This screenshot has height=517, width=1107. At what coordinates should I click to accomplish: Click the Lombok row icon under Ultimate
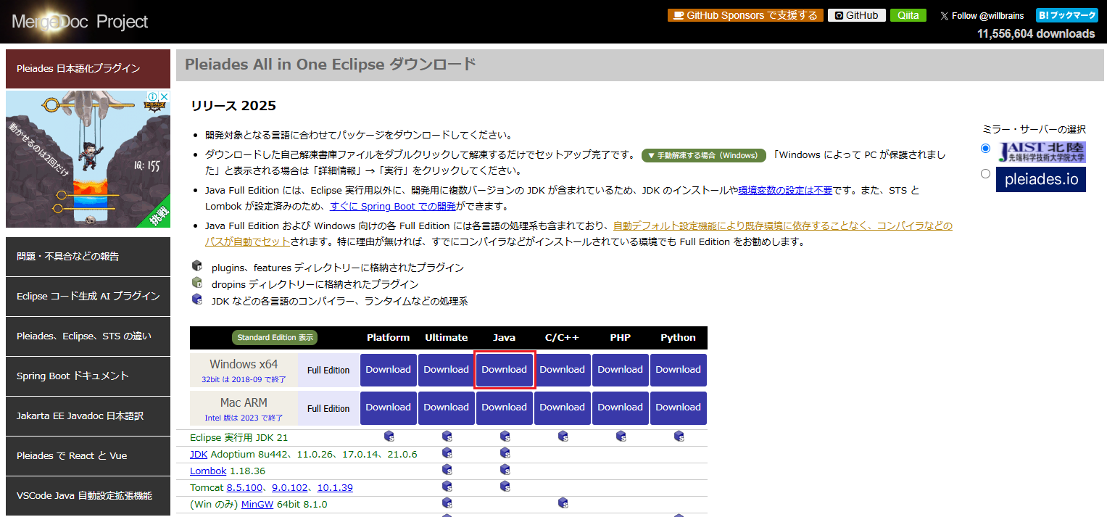pyautogui.click(x=447, y=470)
